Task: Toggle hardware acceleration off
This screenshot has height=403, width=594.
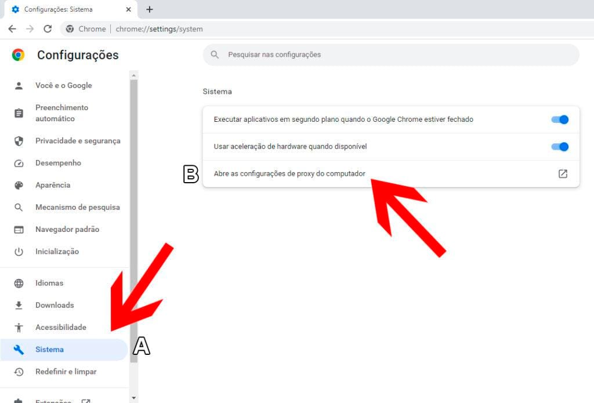Action: tap(559, 147)
